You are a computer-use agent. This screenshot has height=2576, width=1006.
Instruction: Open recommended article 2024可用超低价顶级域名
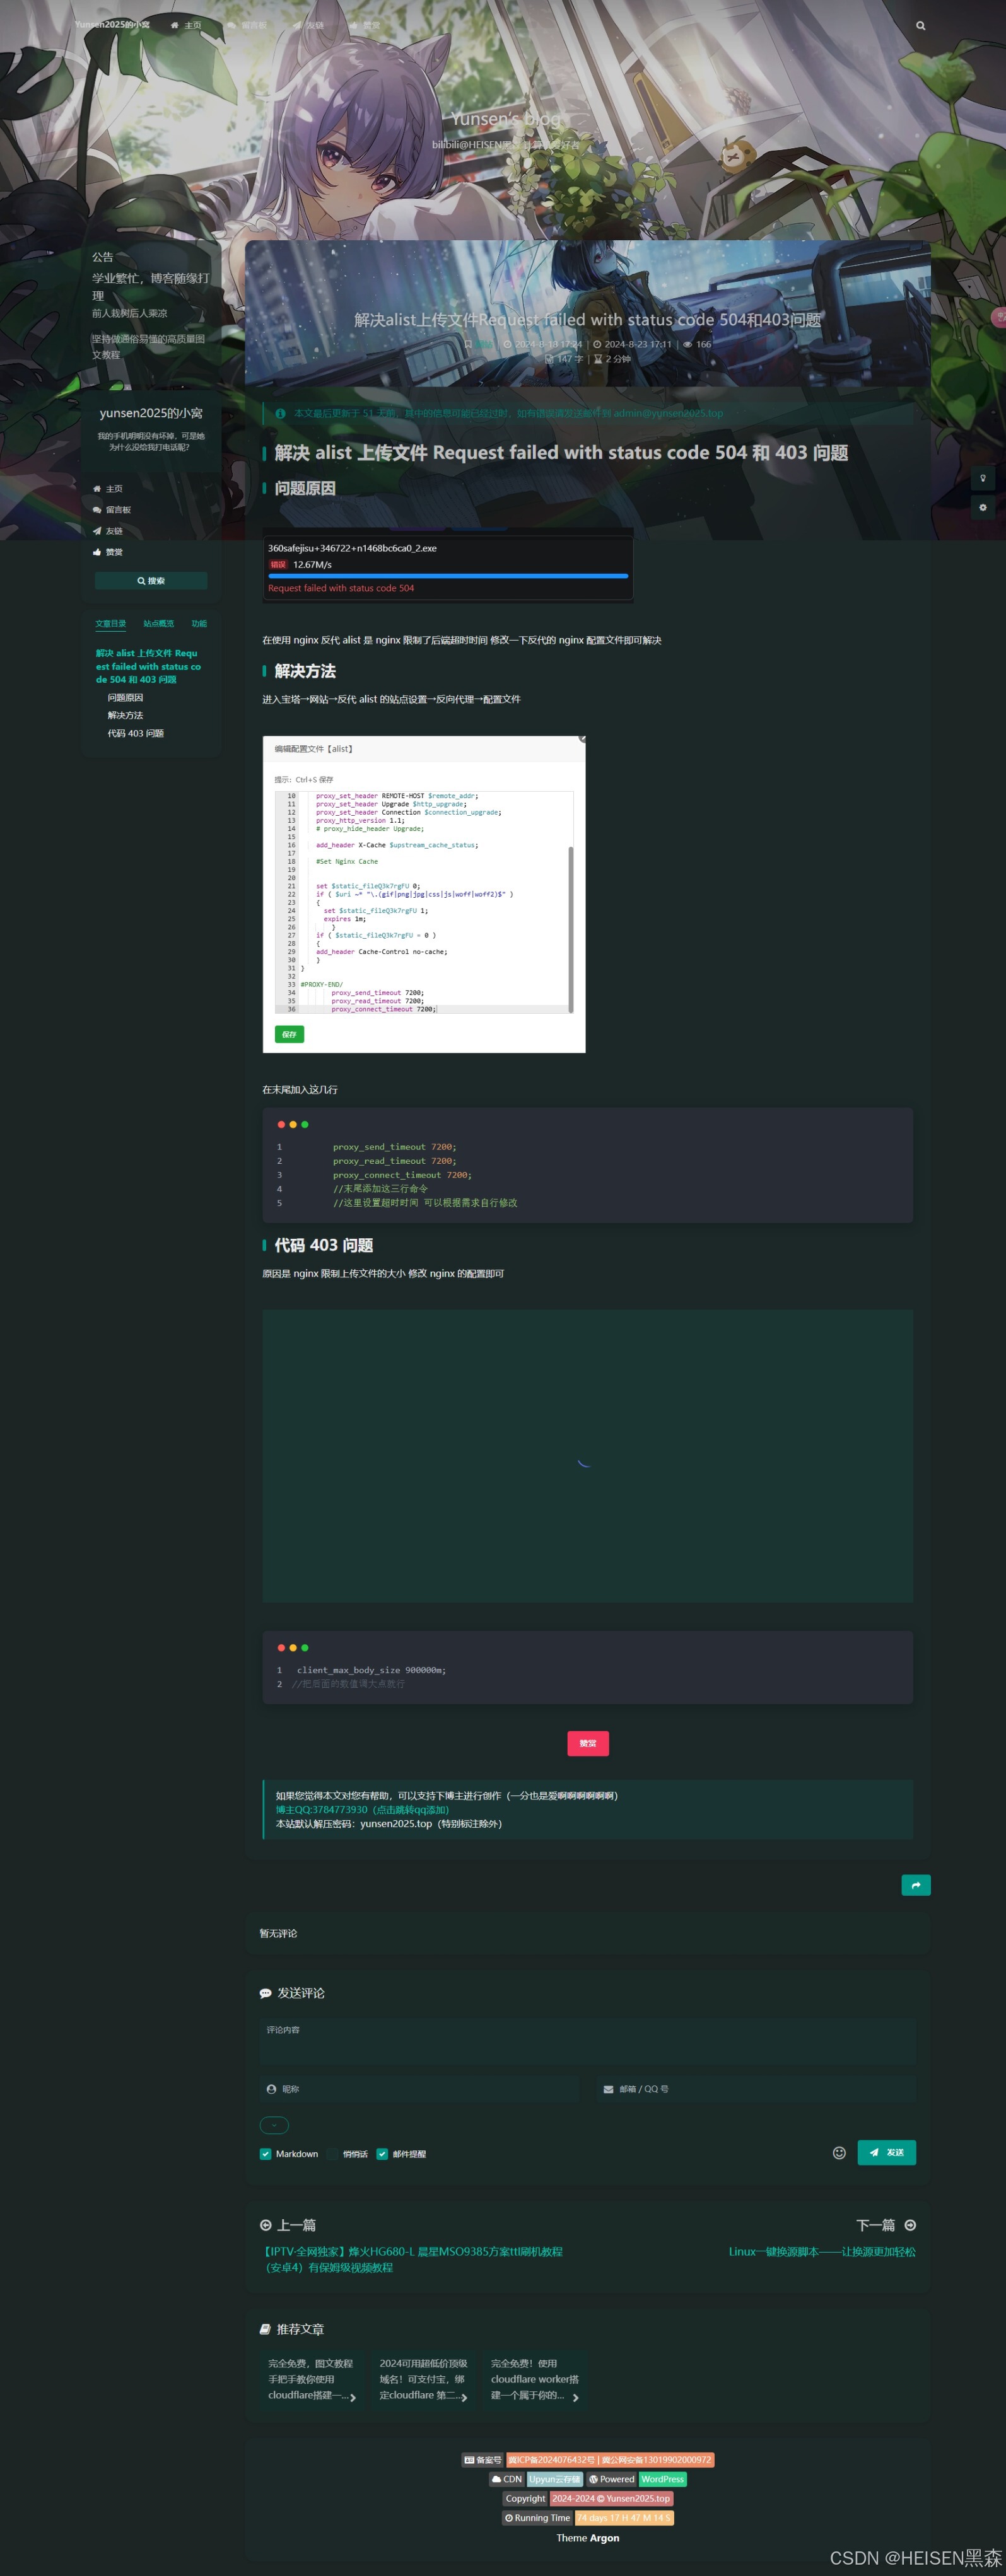pos(424,2379)
